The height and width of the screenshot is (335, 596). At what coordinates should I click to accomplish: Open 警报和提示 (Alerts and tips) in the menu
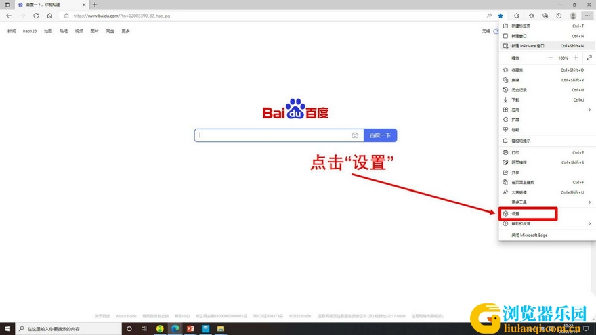547,141
